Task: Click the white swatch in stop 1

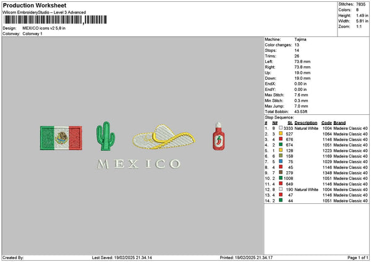Action: 281,128
